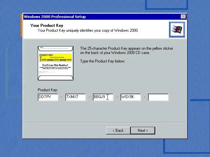Select the fourth key field with WGY8K

(x=131, y=97)
